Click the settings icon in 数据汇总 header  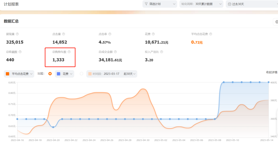coord(276,22)
